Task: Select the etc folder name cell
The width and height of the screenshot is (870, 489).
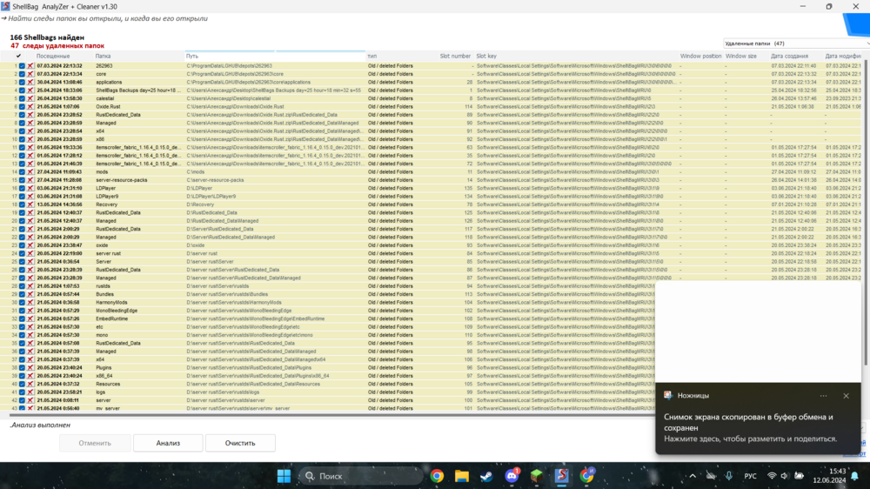Action: (x=99, y=327)
